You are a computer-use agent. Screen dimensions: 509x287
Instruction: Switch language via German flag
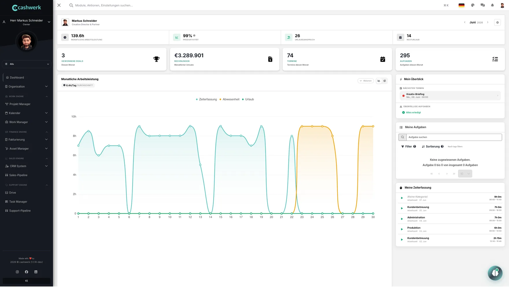[461, 5]
